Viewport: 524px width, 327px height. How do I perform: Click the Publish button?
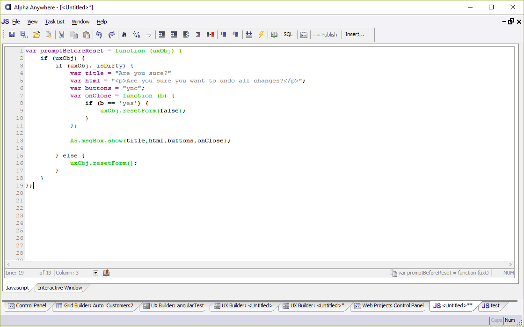point(325,35)
